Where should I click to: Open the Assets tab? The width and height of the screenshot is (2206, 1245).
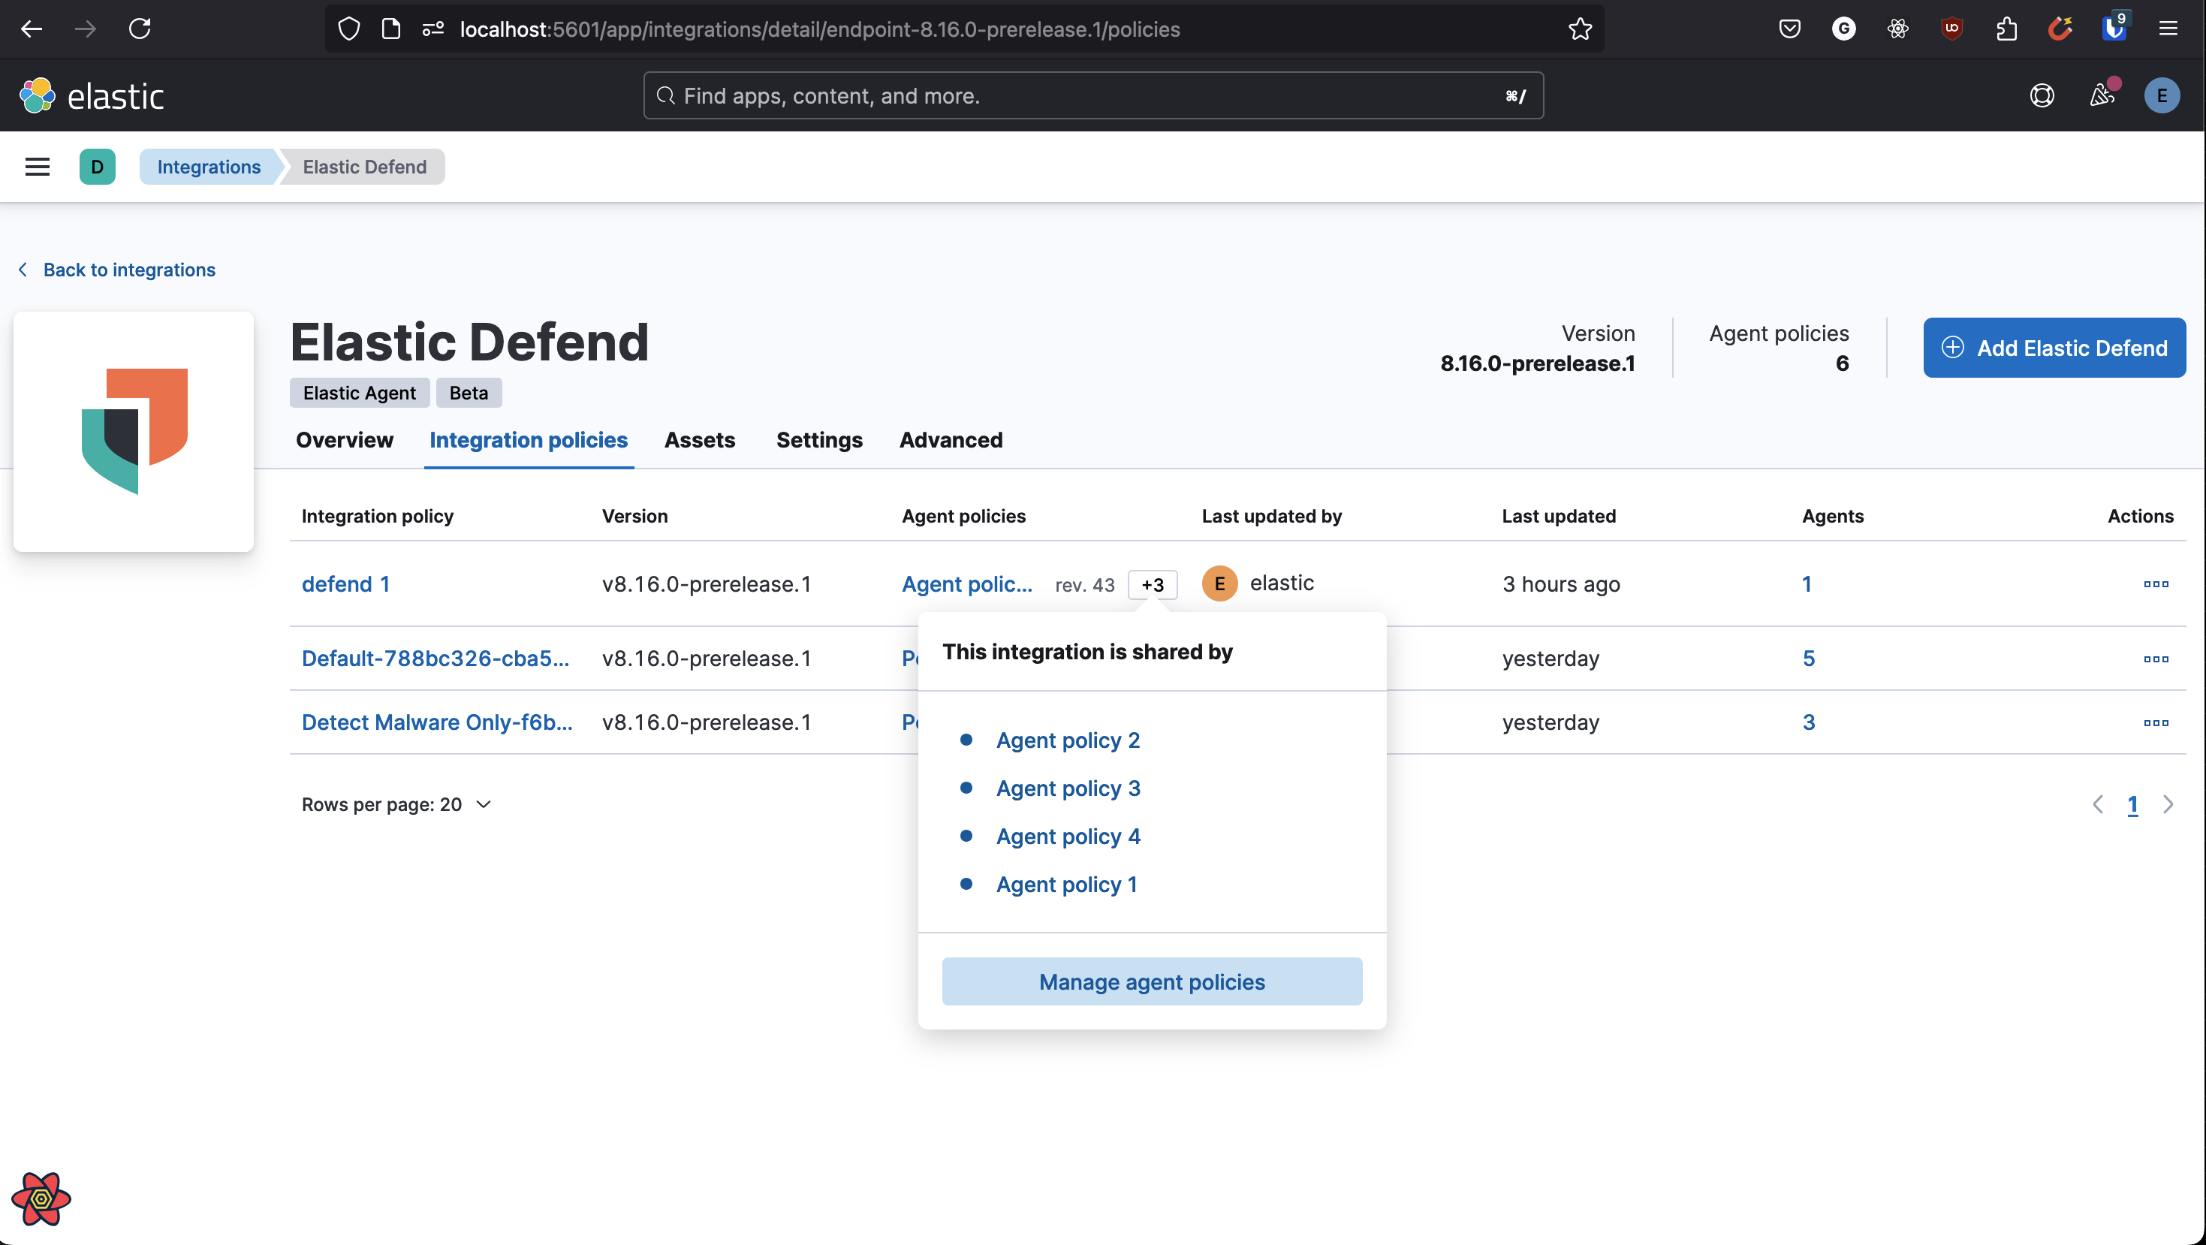[700, 440]
